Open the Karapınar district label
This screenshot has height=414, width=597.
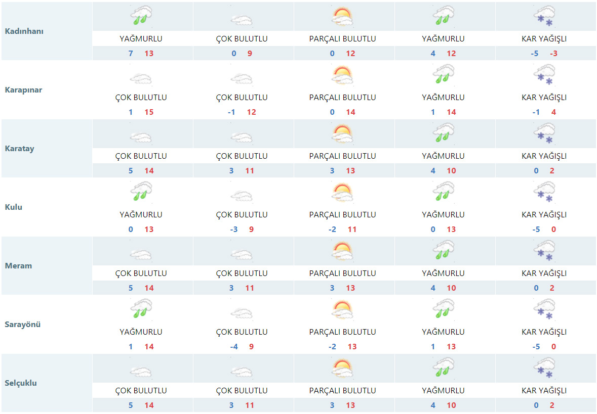23,90
